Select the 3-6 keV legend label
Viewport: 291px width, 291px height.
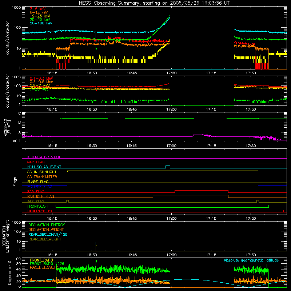(38, 9)
